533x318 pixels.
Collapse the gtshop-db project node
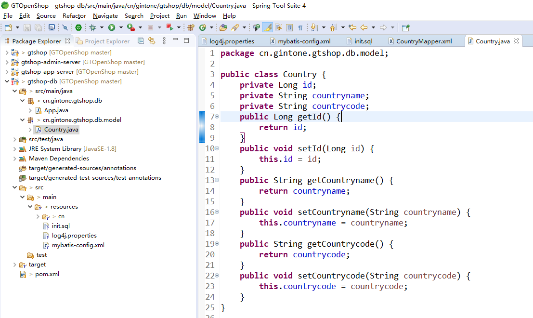click(7, 81)
